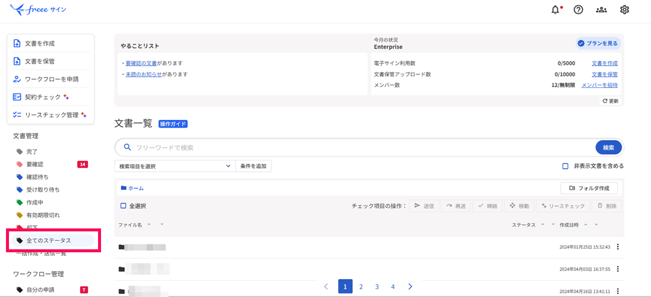Click the ホーム folder breadcrumb

point(132,188)
